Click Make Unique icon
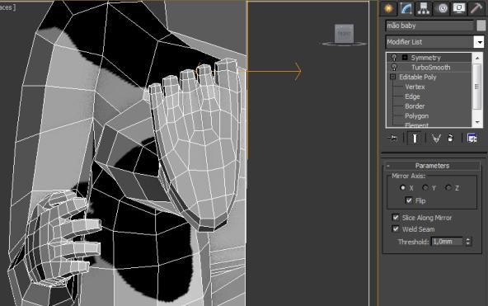 [436, 139]
